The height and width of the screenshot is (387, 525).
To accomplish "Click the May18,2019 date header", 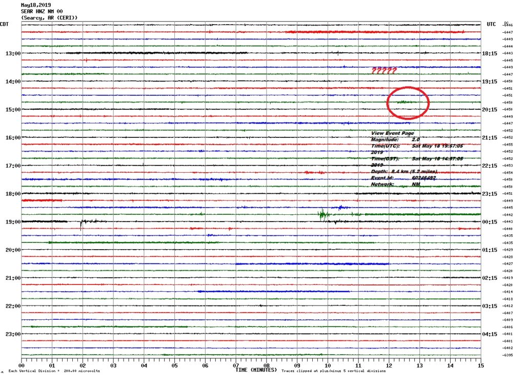I will [x=33, y=4].
